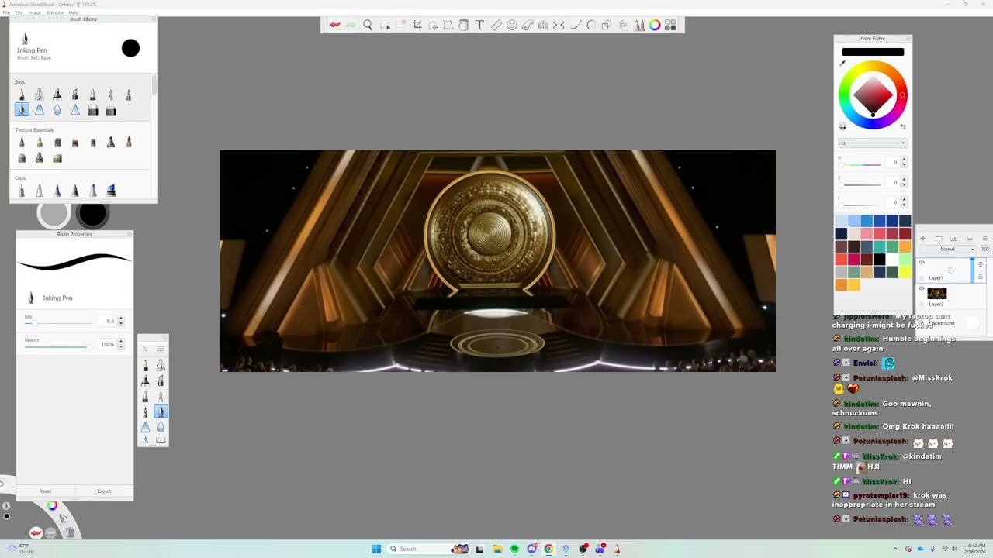Open the Color Wheel in toolbar

click(655, 26)
